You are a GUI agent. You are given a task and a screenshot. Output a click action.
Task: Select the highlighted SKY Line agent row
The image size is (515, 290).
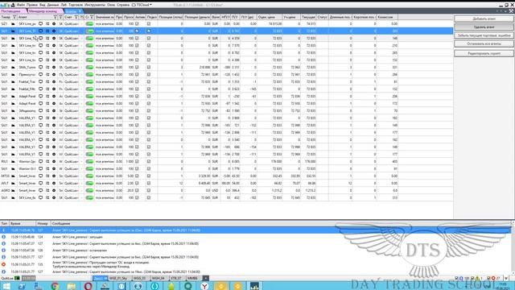point(227,31)
